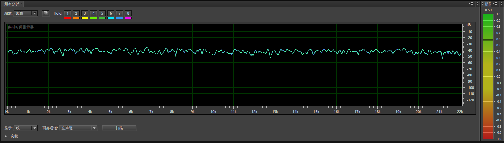Activate Hold button 5
This screenshot has height=143, width=504.
[x=102, y=13]
